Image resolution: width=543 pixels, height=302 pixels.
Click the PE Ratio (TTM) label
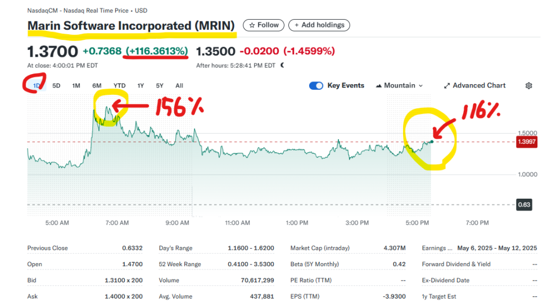[x=311, y=280]
